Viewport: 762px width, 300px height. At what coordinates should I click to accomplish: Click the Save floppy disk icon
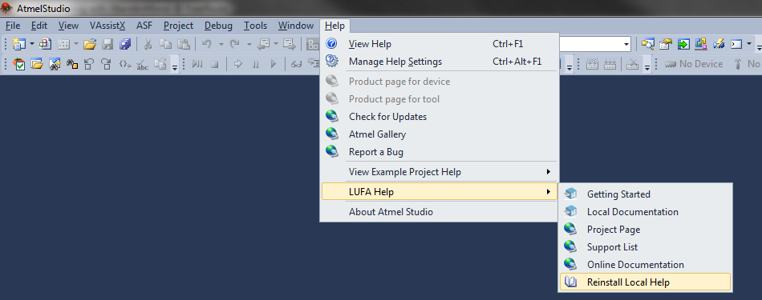[x=107, y=44]
